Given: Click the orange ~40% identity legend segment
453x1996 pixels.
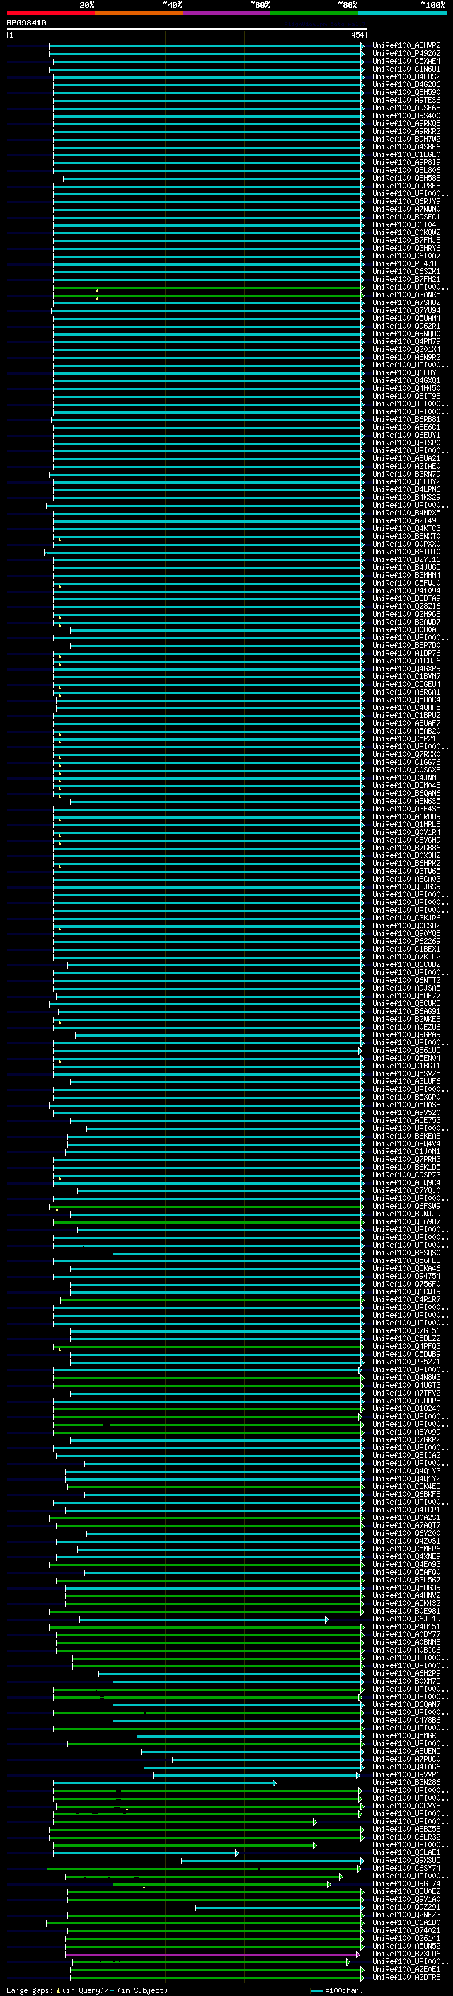Looking at the screenshot, I should click(x=139, y=13).
